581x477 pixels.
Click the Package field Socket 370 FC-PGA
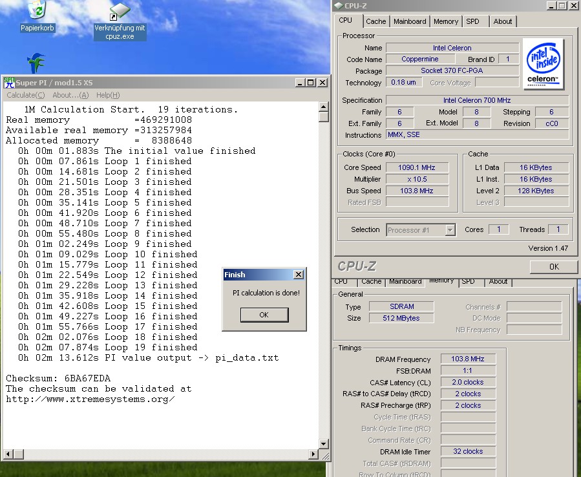click(x=452, y=70)
